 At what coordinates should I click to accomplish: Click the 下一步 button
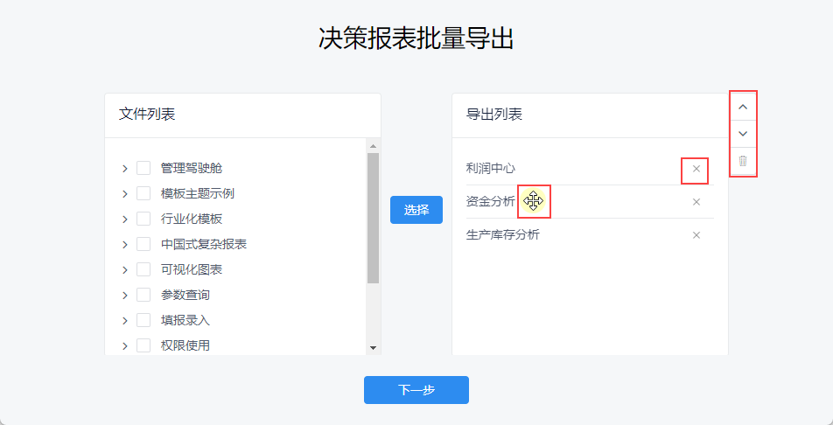click(x=416, y=390)
